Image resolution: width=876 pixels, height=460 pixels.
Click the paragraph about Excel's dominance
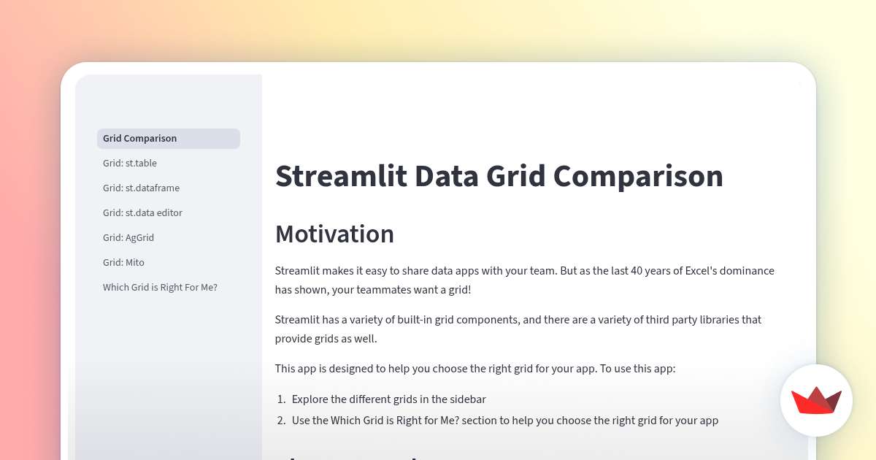pyautogui.click(x=523, y=280)
